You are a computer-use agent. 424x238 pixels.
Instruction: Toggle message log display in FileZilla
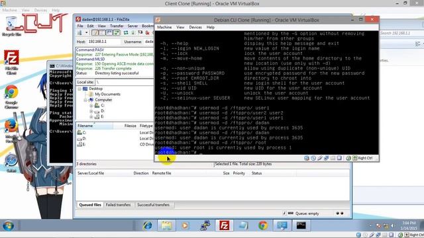coord(95,33)
